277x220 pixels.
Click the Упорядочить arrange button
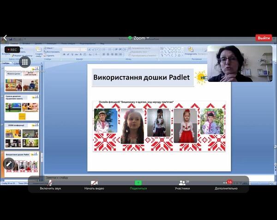tap(191, 51)
